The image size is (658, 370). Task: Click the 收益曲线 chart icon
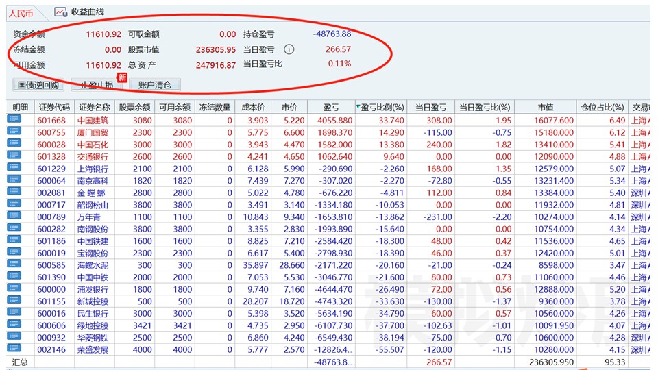coord(61,12)
